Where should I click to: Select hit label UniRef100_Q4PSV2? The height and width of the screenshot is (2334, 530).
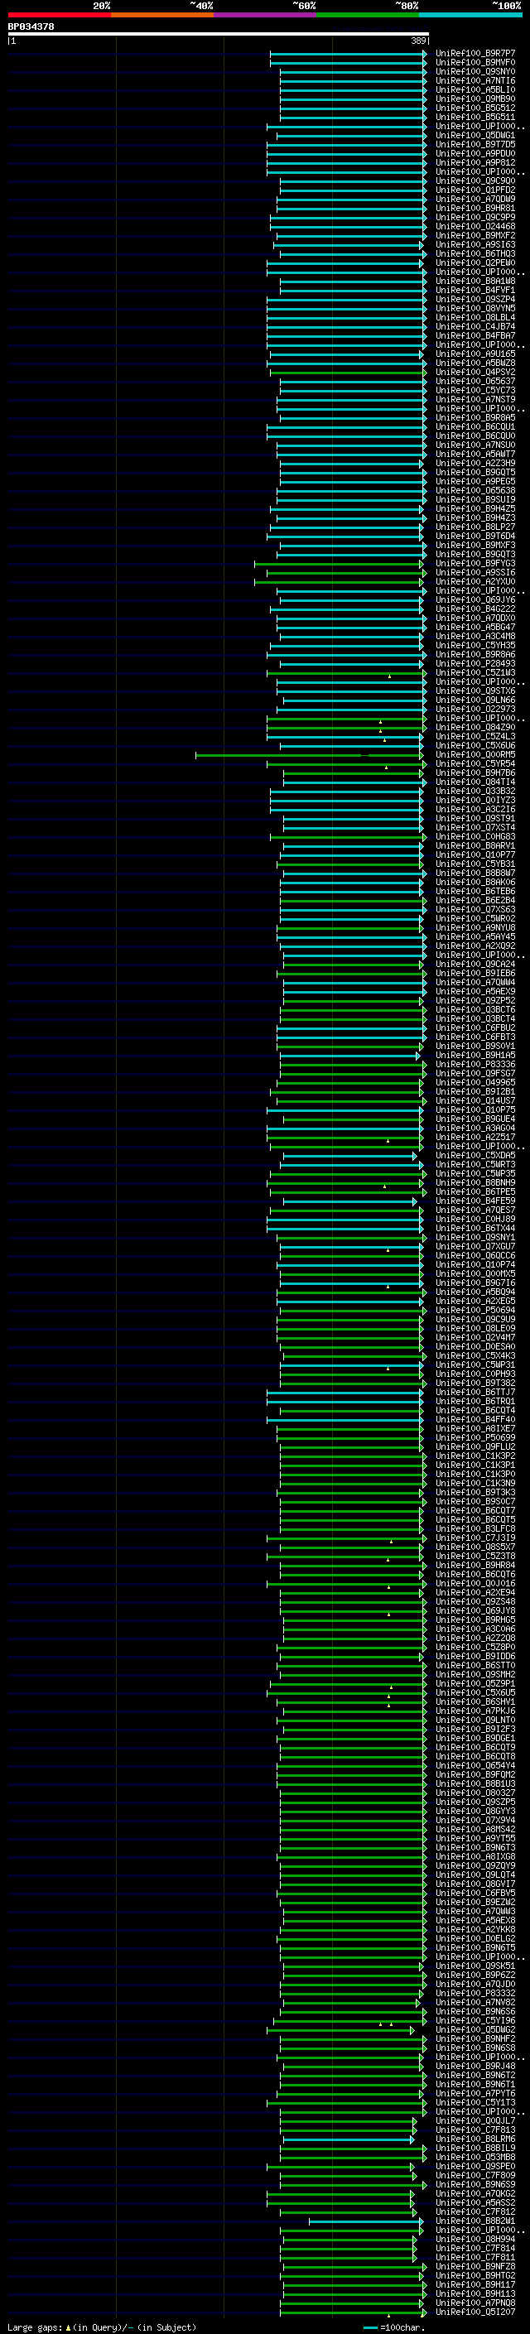click(475, 373)
